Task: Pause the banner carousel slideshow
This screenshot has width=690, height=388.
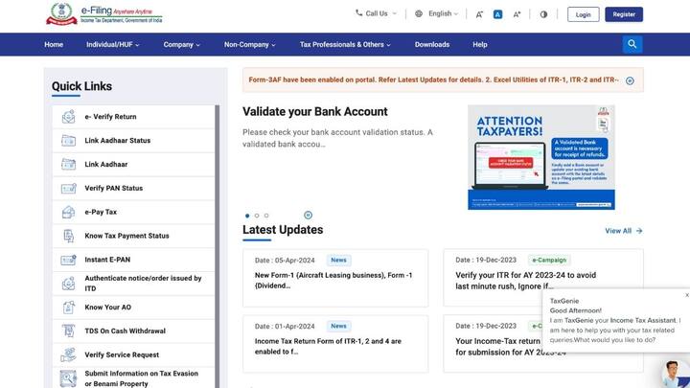Action: (308, 216)
